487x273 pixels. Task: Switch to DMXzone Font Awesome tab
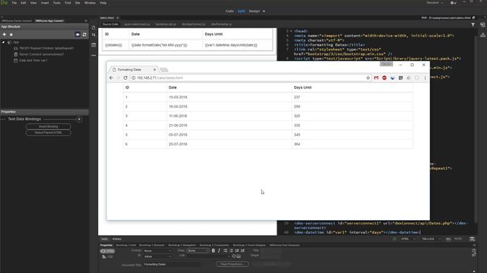click(284, 245)
